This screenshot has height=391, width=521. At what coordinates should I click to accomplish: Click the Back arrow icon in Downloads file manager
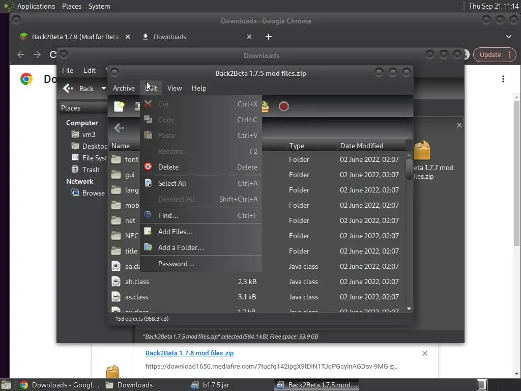pos(68,88)
